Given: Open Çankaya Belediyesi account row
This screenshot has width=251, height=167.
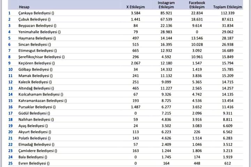Looking at the screenshot, I should click(38, 13).
